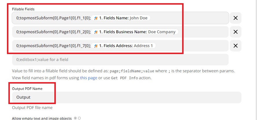Click the f1_1[0] field path text
Screen dimensions: 257x120
click(x=53, y=18)
